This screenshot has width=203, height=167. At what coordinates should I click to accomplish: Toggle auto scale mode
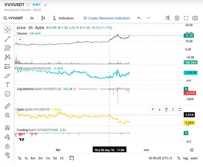pyautogui.click(x=194, y=158)
